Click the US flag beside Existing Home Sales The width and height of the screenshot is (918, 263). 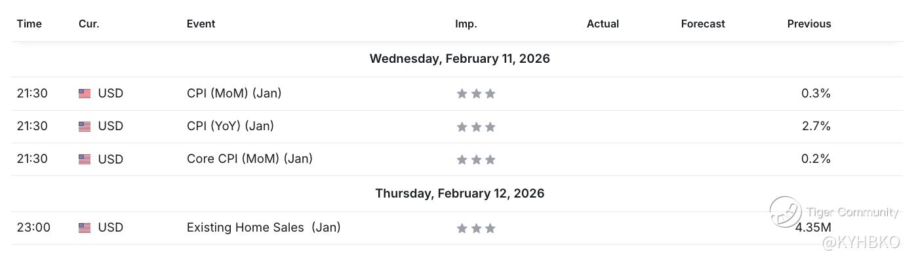[85, 228]
